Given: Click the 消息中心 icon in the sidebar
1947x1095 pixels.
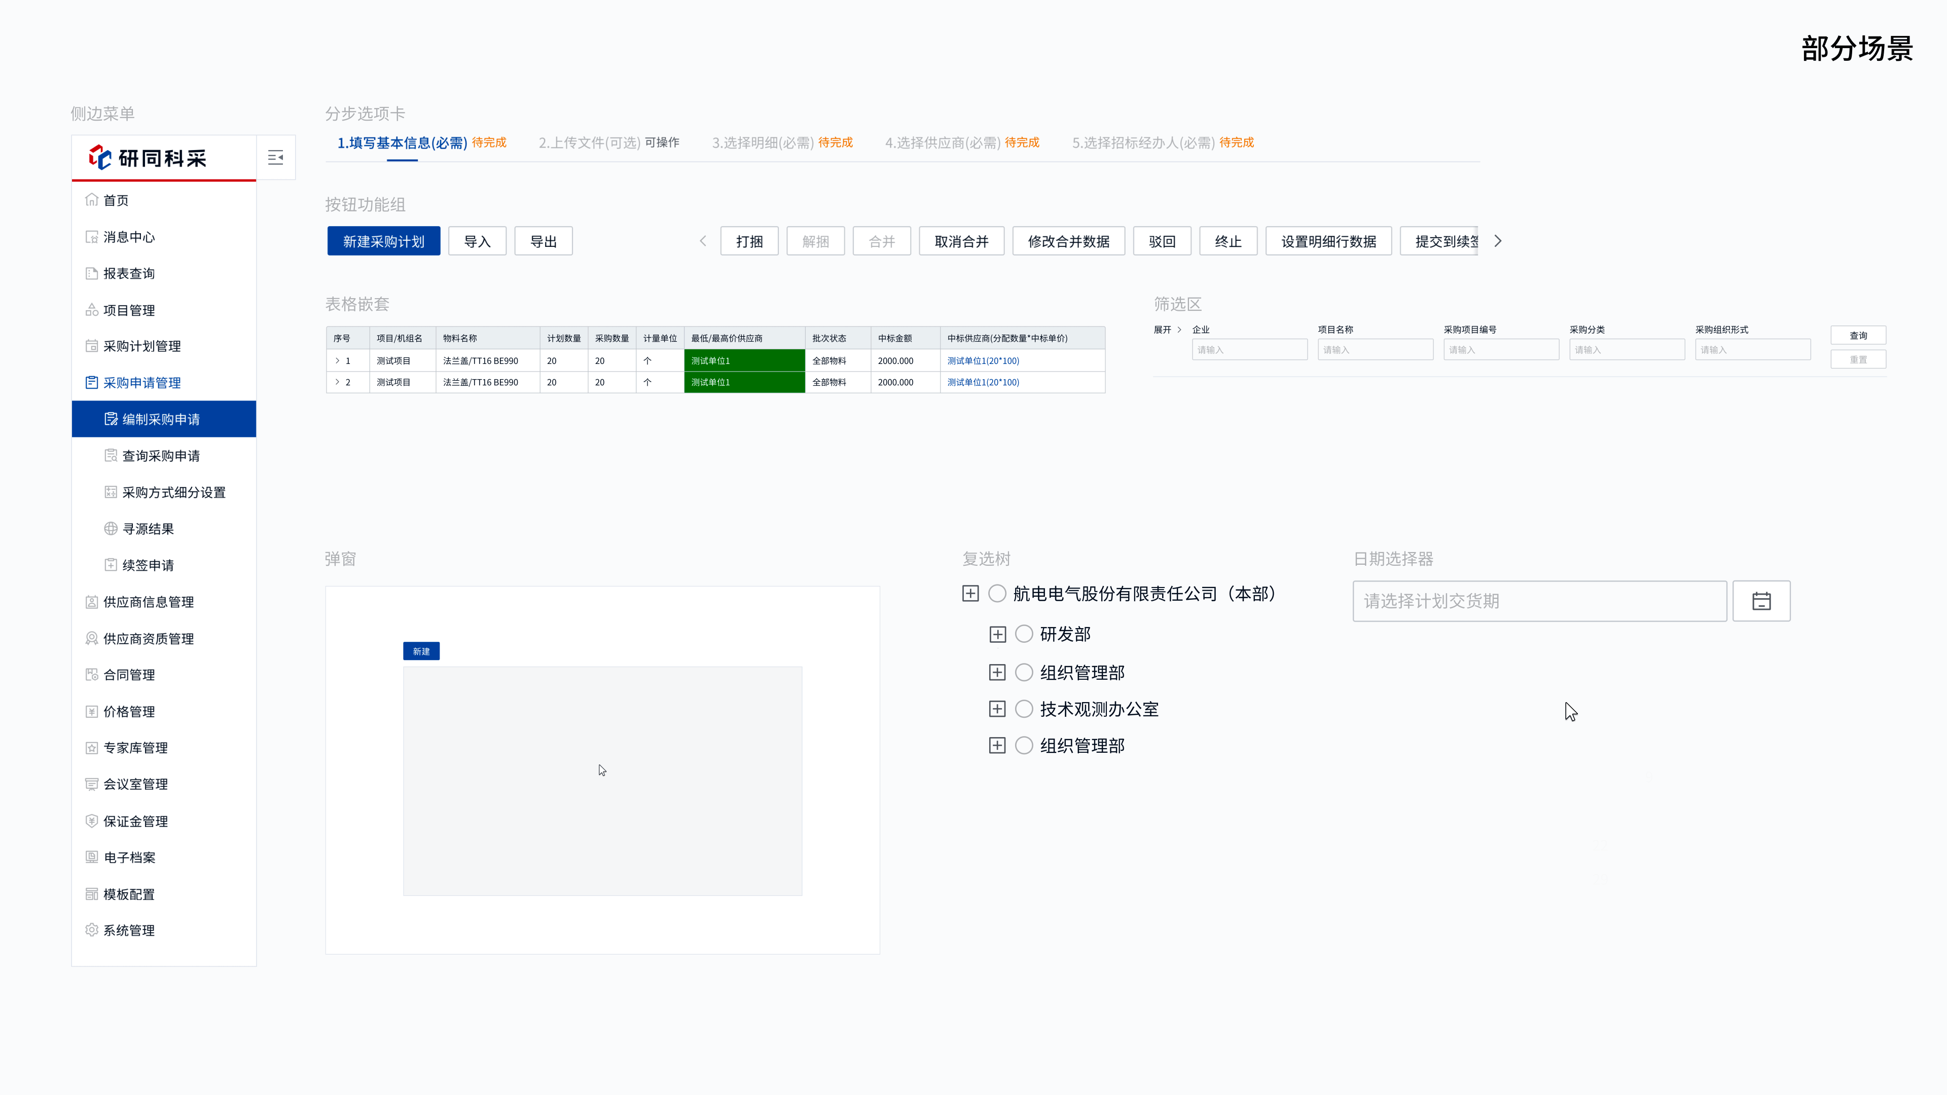Looking at the screenshot, I should click(91, 237).
